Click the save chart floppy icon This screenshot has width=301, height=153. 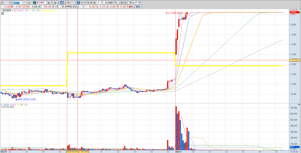click(122, 3)
